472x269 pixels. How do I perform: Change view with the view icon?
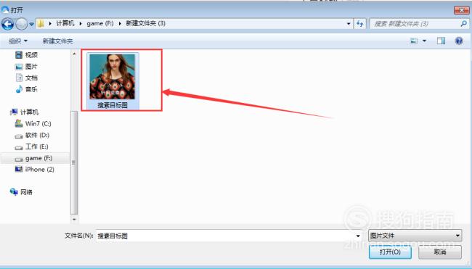[x=414, y=41]
